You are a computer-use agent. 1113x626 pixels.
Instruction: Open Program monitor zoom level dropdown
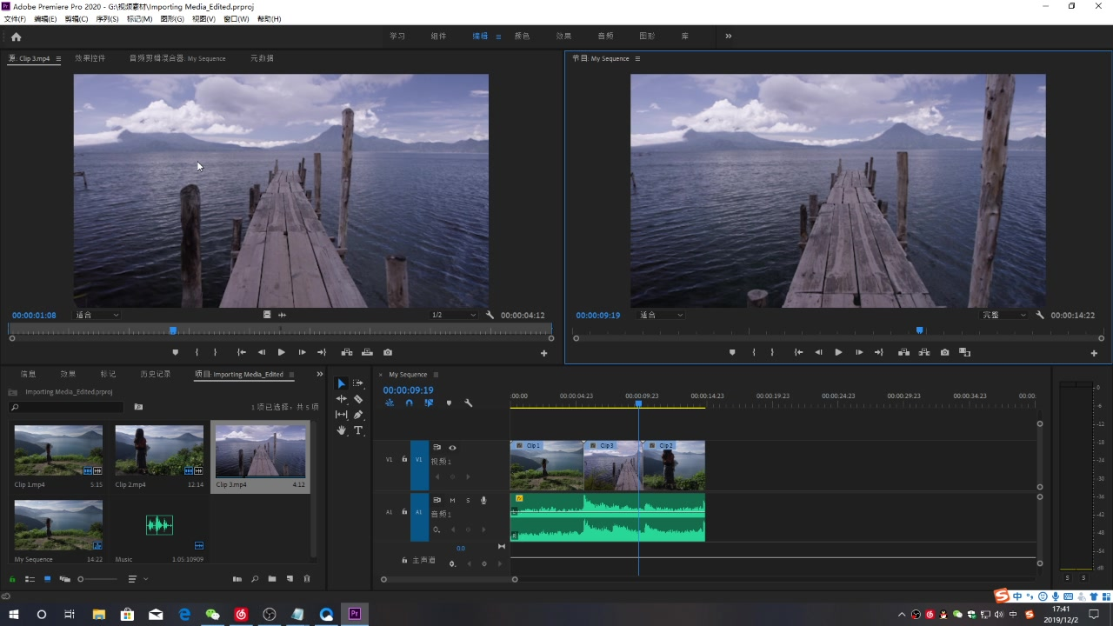(661, 315)
